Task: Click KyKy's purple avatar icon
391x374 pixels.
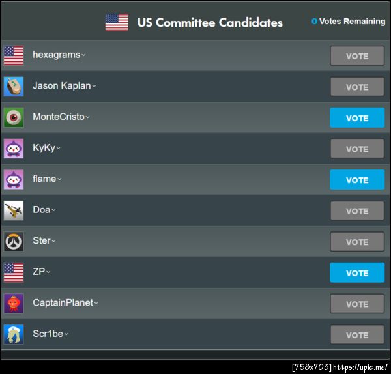Action: point(14,149)
